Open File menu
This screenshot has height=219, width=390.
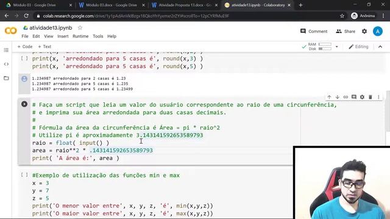[x=25, y=36]
